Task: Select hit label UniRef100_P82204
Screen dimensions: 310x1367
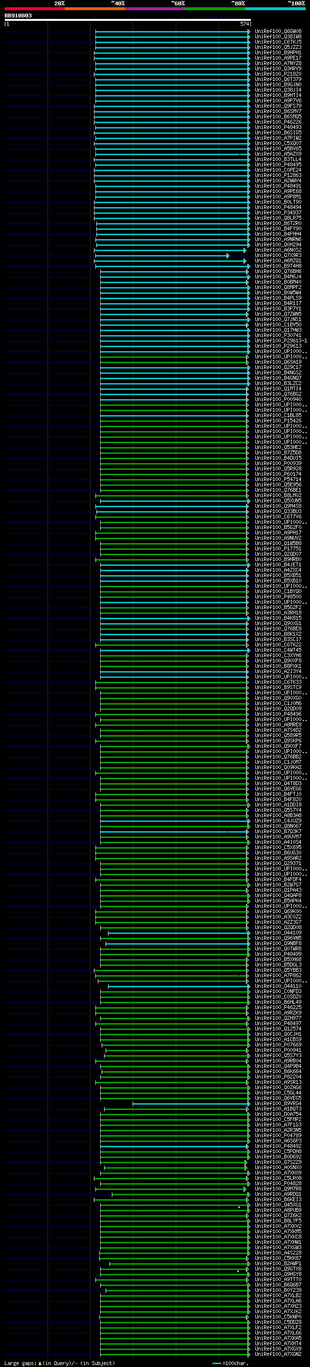Action: point(278,1077)
